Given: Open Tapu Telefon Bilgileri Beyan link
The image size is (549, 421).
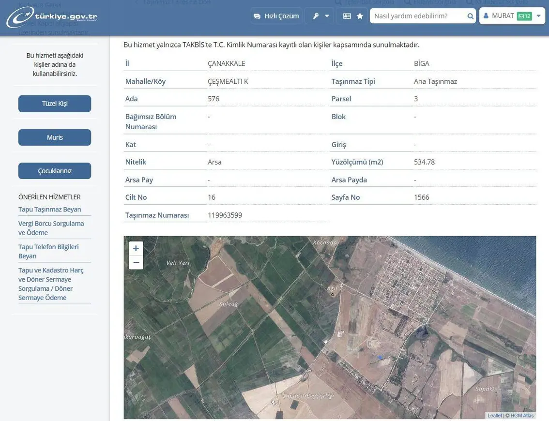Looking at the screenshot, I should pos(48,251).
